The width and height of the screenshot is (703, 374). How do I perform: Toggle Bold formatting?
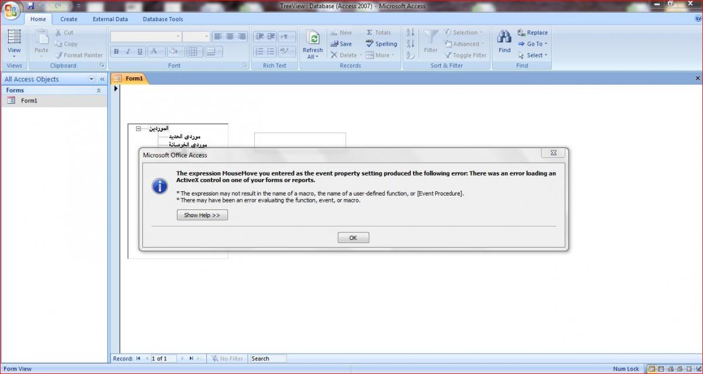[x=117, y=52]
